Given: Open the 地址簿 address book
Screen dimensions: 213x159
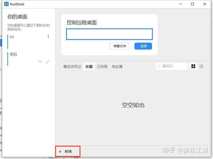Looking at the screenshot, I should pyautogui.click(x=117, y=67).
